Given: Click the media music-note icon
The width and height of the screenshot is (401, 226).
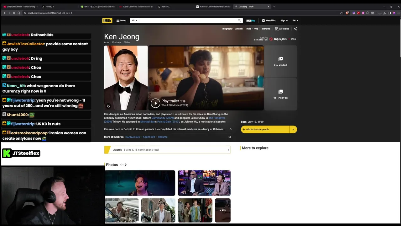Looking at the screenshot, I should click(x=385, y=13).
